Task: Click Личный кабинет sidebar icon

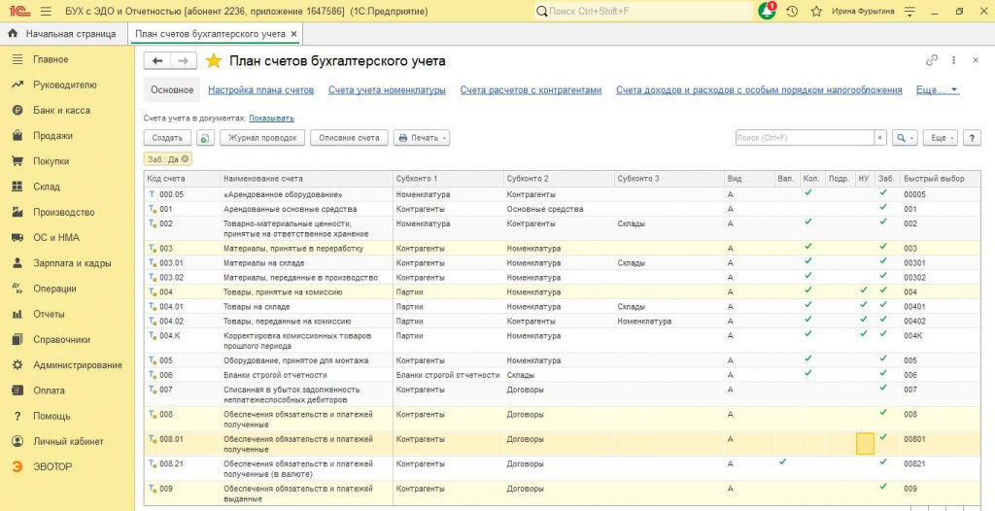Action: (17, 441)
